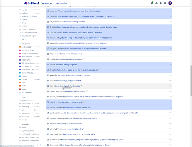This screenshot has height=147, width=192.
Task: Click the Community Events calendar icon
Action: 20,29
